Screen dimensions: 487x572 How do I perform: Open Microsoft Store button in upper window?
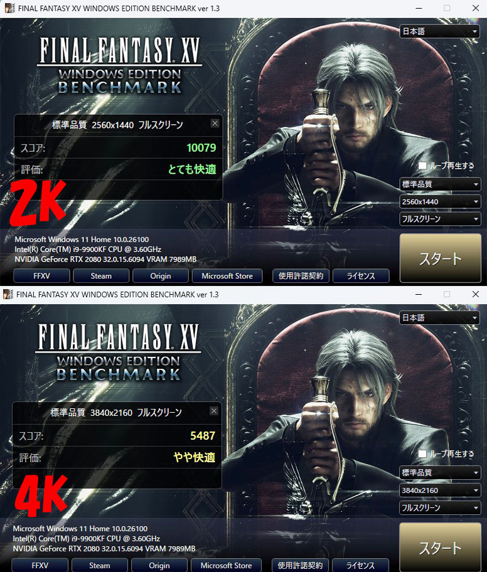227,276
